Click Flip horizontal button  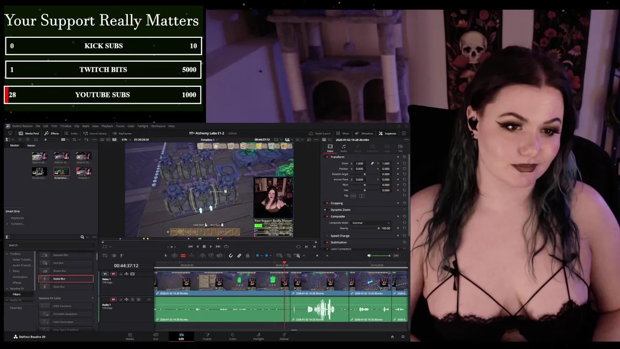353,196
